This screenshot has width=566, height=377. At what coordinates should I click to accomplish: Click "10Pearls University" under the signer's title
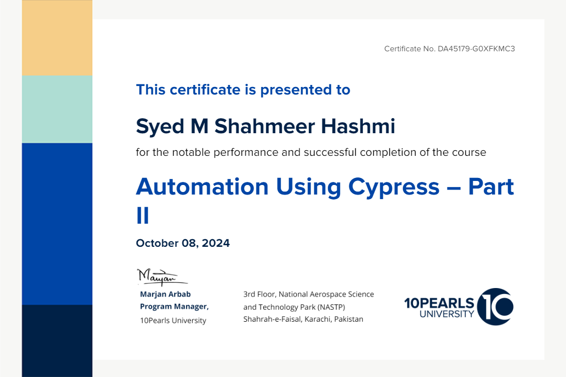point(173,320)
